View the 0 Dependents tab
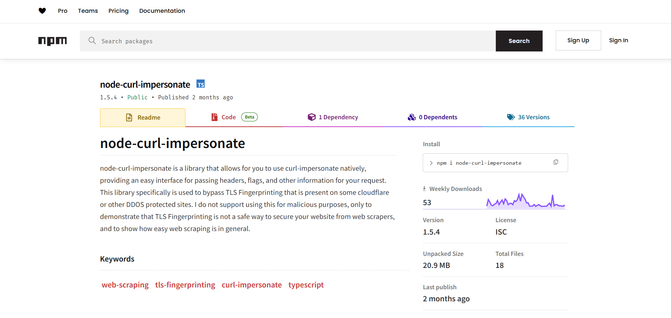671x318 pixels. click(x=432, y=117)
